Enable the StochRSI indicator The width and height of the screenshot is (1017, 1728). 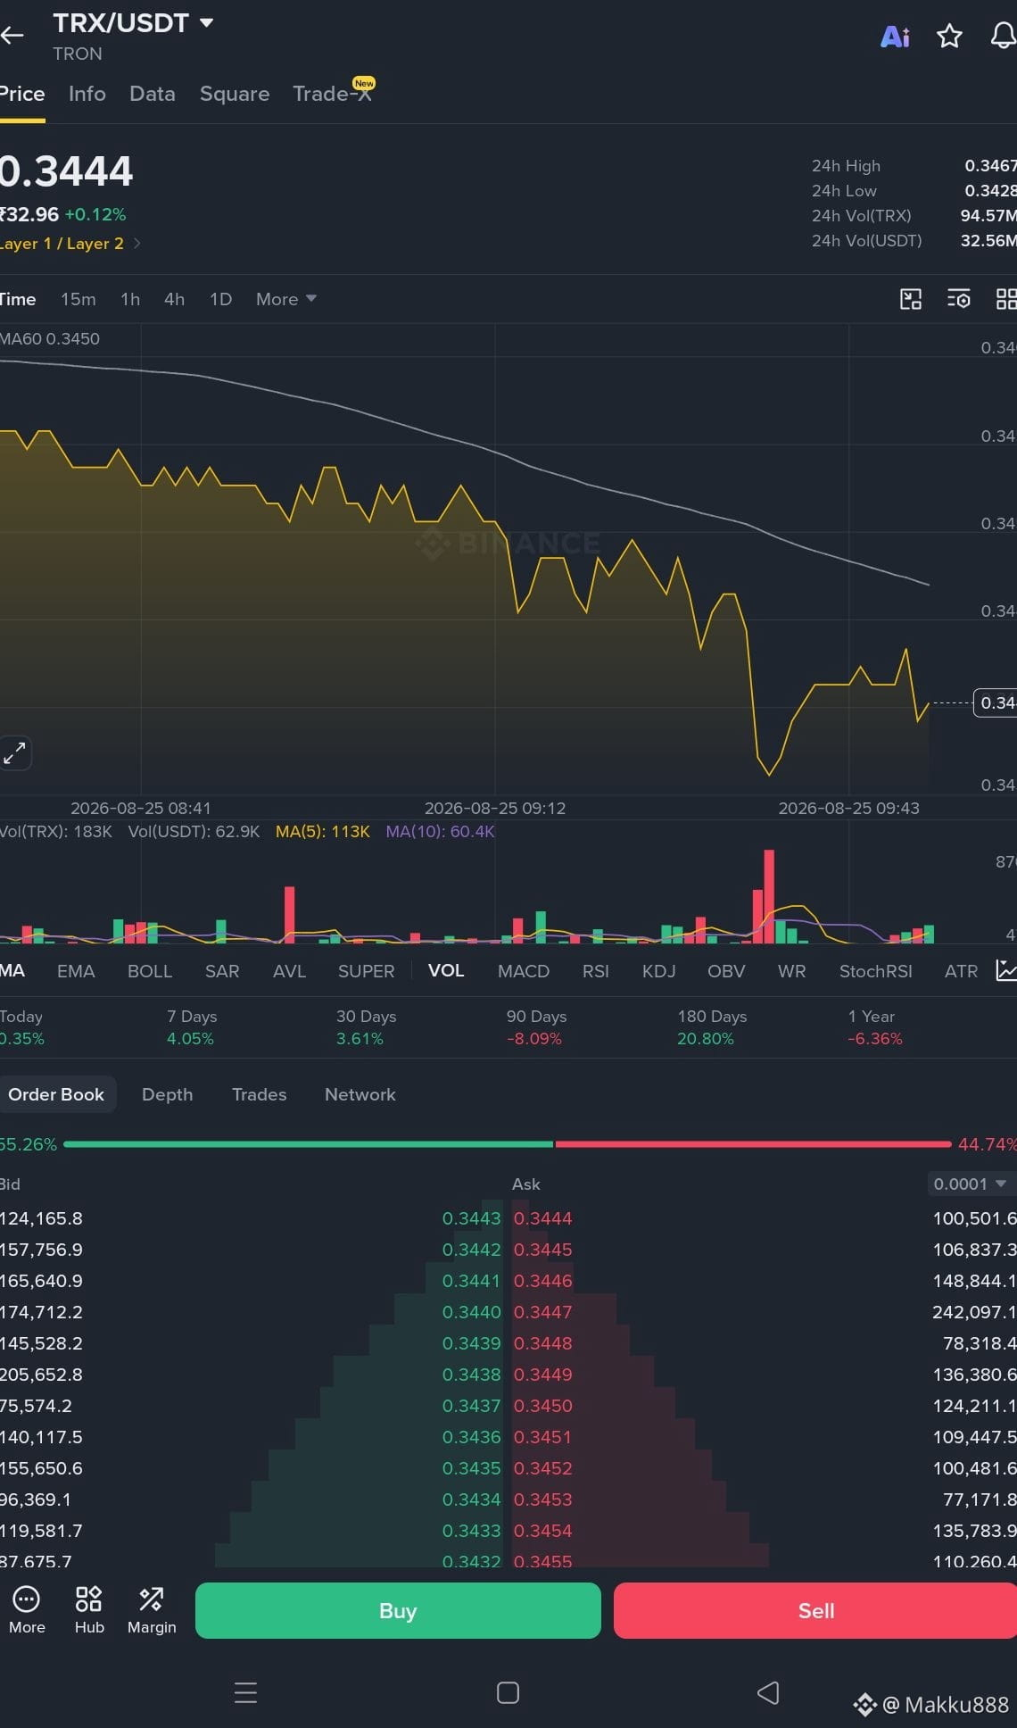[876, 970]
